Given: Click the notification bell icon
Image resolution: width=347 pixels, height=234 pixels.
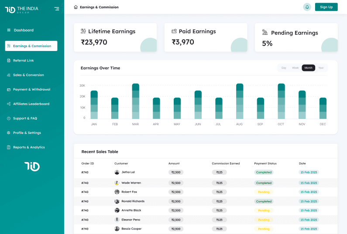Looking at the screenshot, I should click(x=307, y=7).
